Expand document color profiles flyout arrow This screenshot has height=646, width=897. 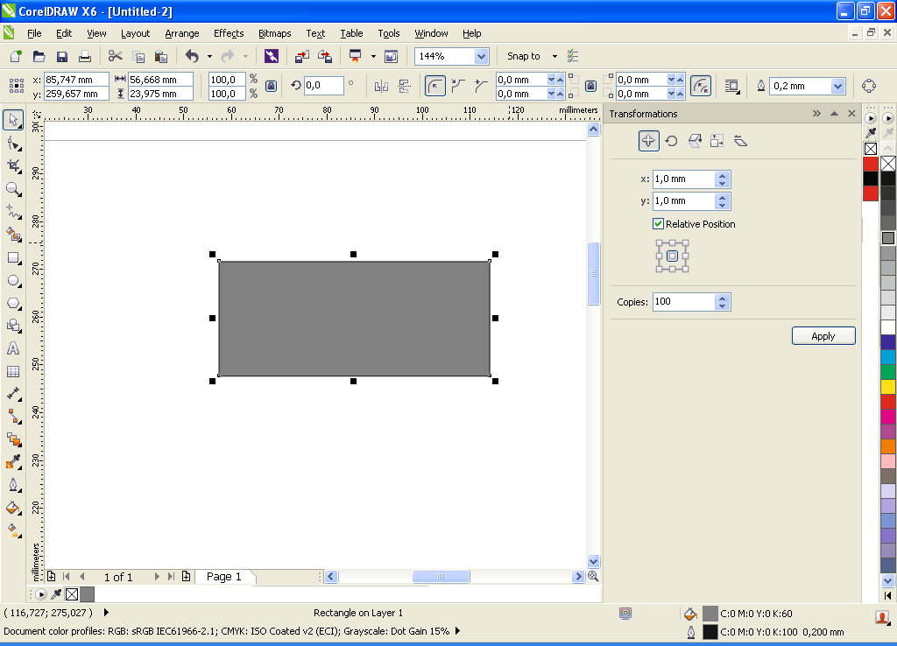point(457,631)
